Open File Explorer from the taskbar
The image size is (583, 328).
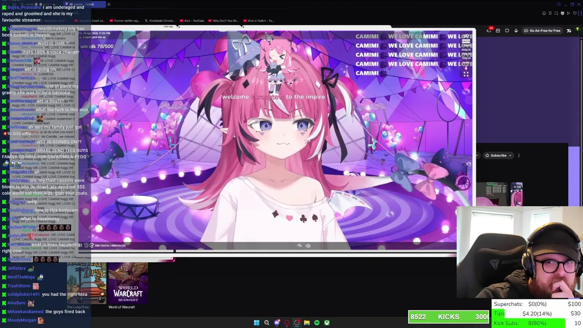[x=307, y=323]
